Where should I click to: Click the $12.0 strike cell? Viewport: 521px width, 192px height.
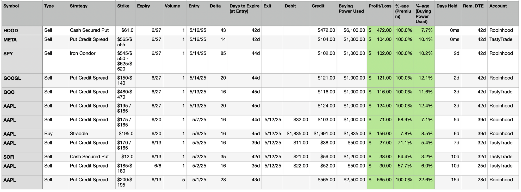click(x=125, y=157)
